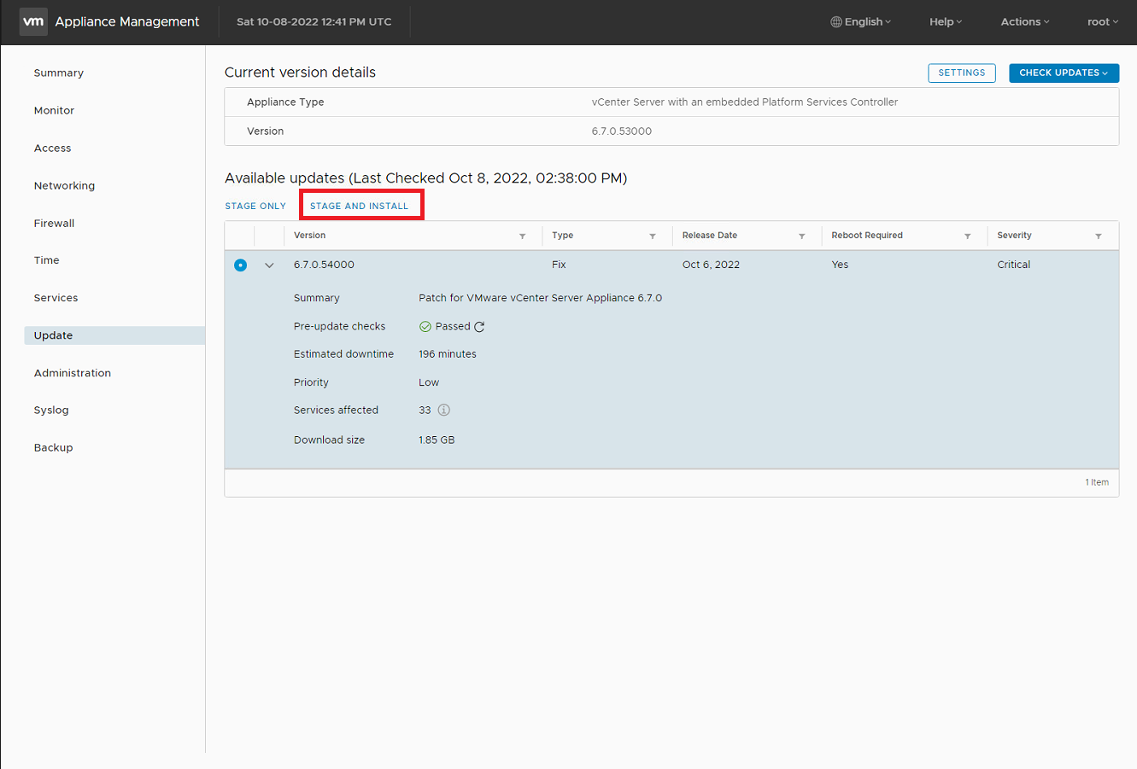Open the Help dropdown menu

946,22
